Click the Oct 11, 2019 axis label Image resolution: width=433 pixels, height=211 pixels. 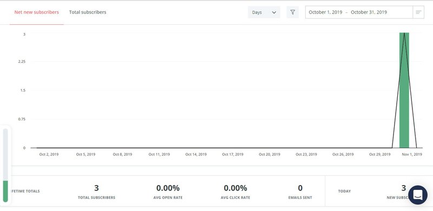[159, 154]
